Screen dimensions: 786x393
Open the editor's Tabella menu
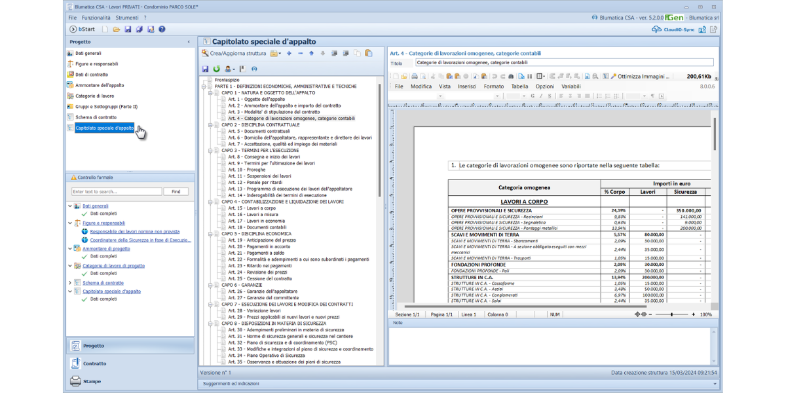pos(519,86)
